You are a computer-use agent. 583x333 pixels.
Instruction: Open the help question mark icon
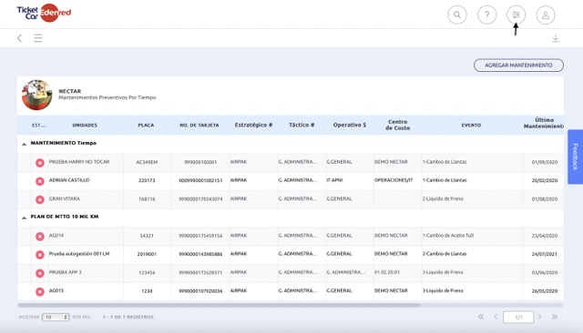click(486, 15)
